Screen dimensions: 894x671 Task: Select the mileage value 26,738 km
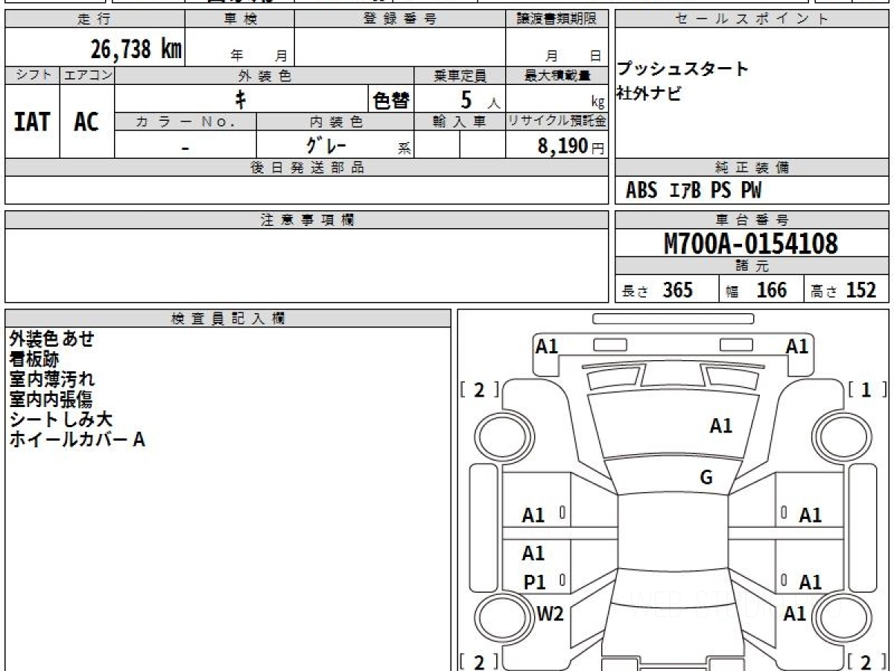coord(136,49)
